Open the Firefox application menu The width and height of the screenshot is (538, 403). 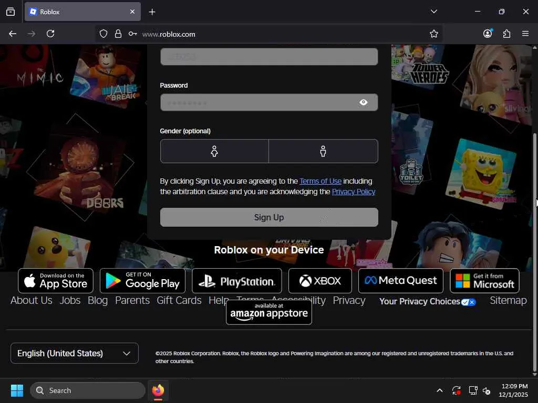click(x=525, y=34)
